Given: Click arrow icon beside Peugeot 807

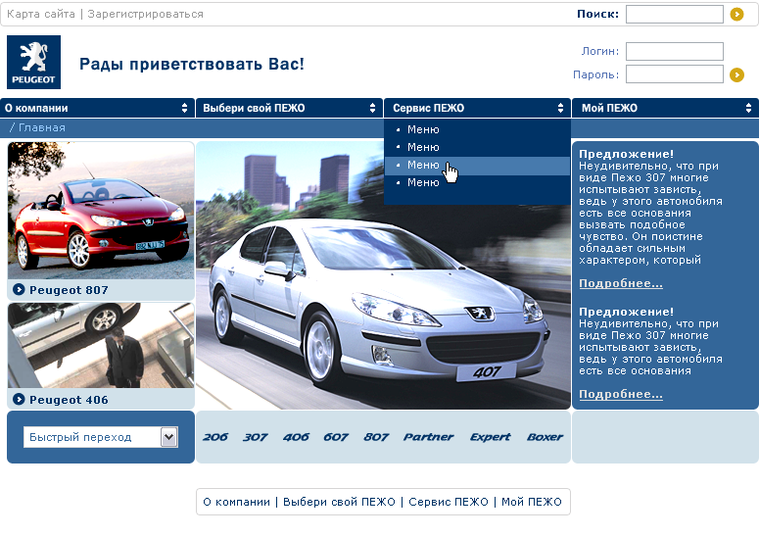Looking at the screenshot, I should (x=19, y=290).
